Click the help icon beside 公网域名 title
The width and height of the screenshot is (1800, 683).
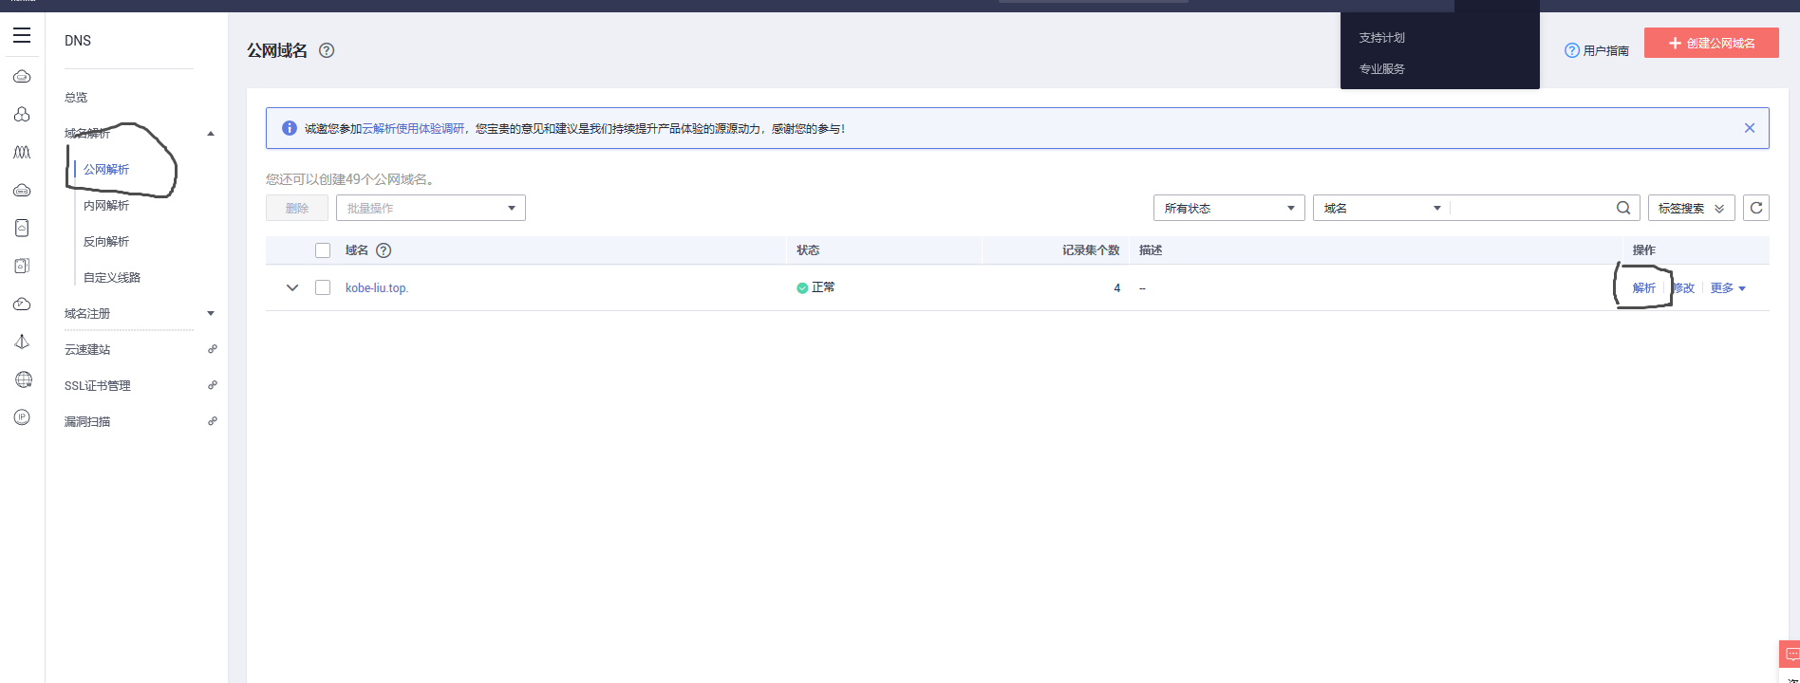pos(327,50)
